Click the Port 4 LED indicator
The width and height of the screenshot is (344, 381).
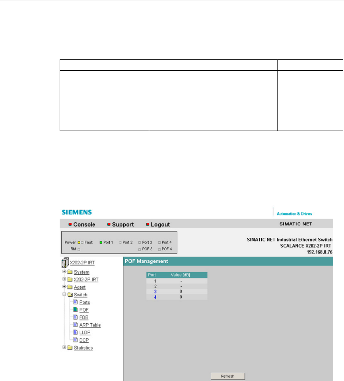coord(159,242)
